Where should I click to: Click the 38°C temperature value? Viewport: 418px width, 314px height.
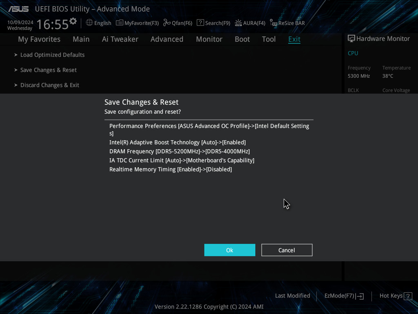pyautogui.click(x=388, y=76)
